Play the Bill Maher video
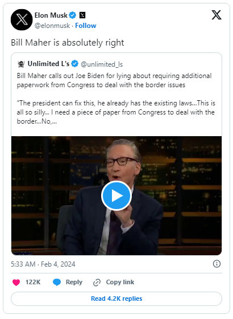 click(116, 196)
